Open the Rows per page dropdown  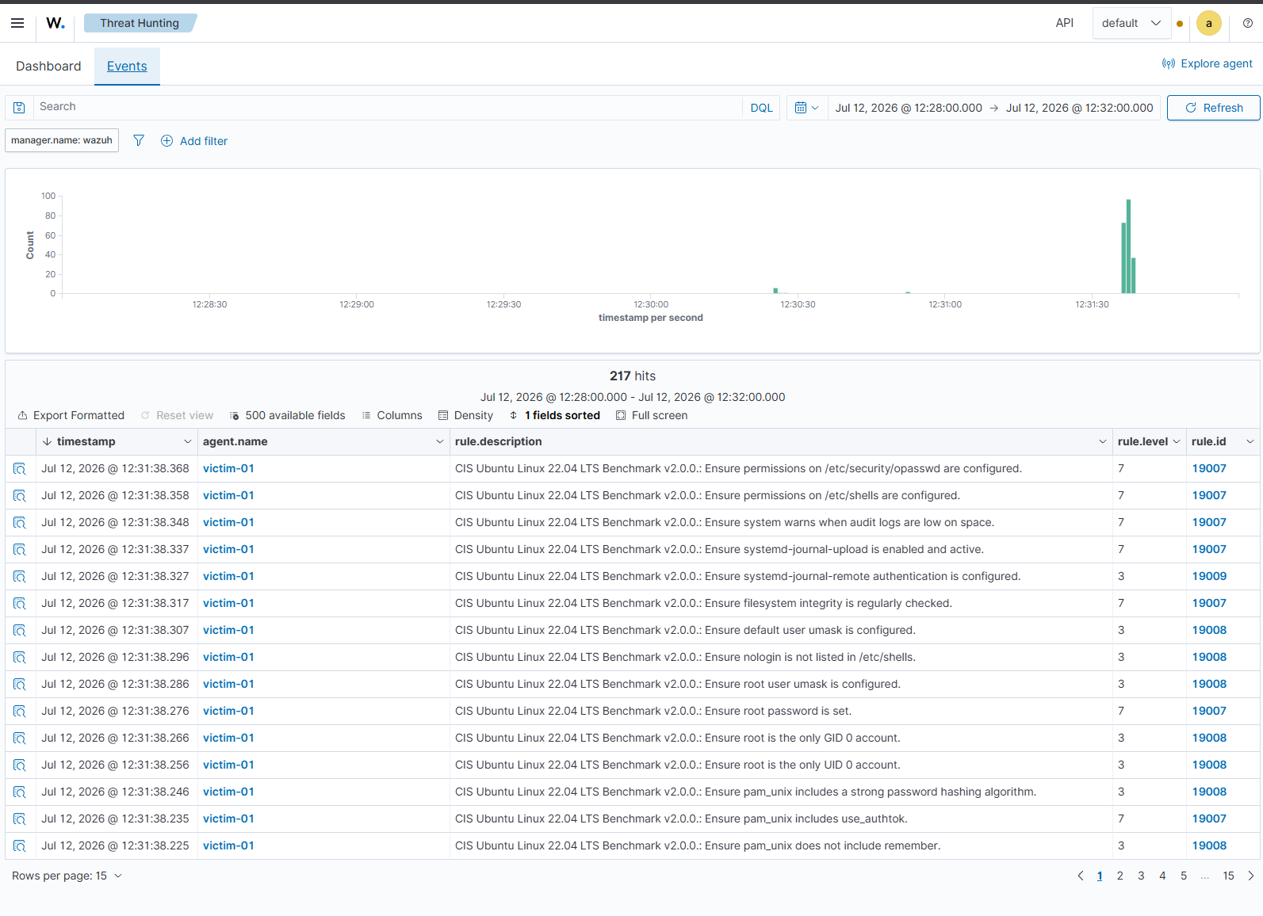click(x=67, y=876)
